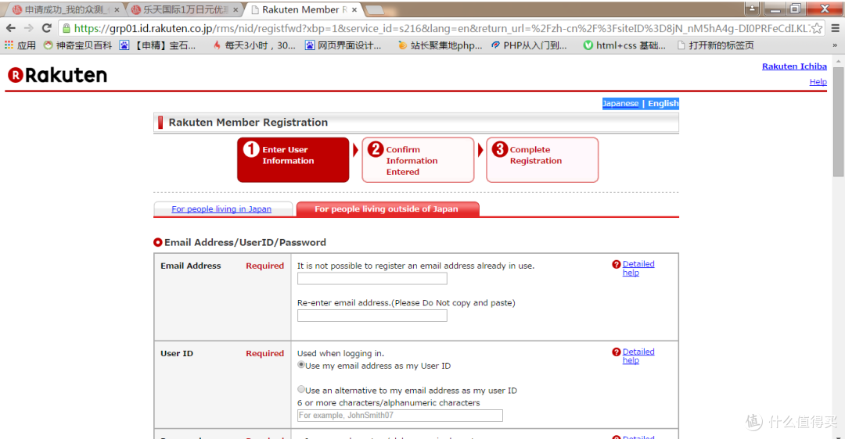Switch language to English
This screenshot has width=845, height=439.
663,103
